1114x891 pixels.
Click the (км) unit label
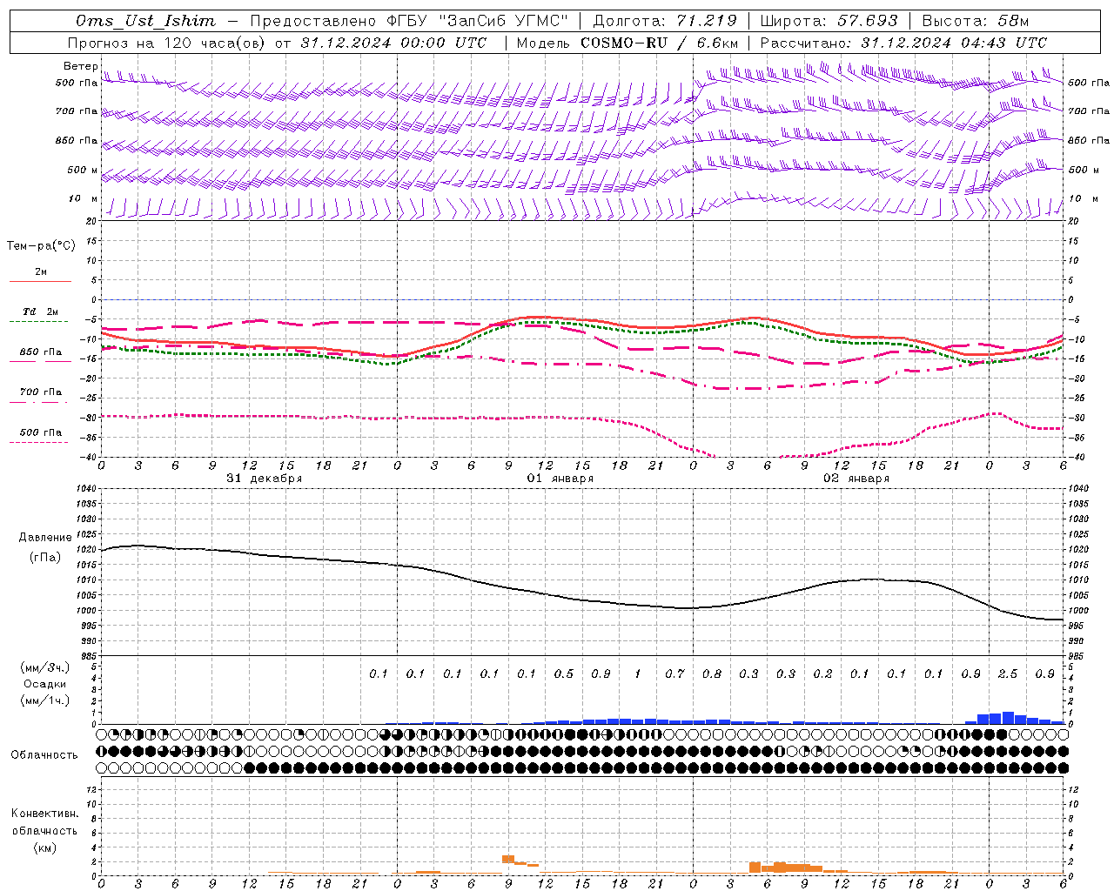click(x=45, y=847)
